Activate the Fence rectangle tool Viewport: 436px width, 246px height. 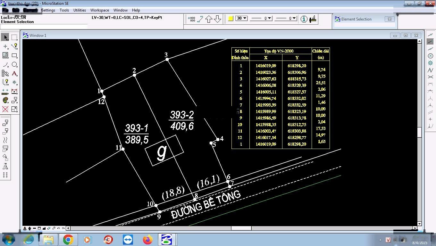point(14,37)
